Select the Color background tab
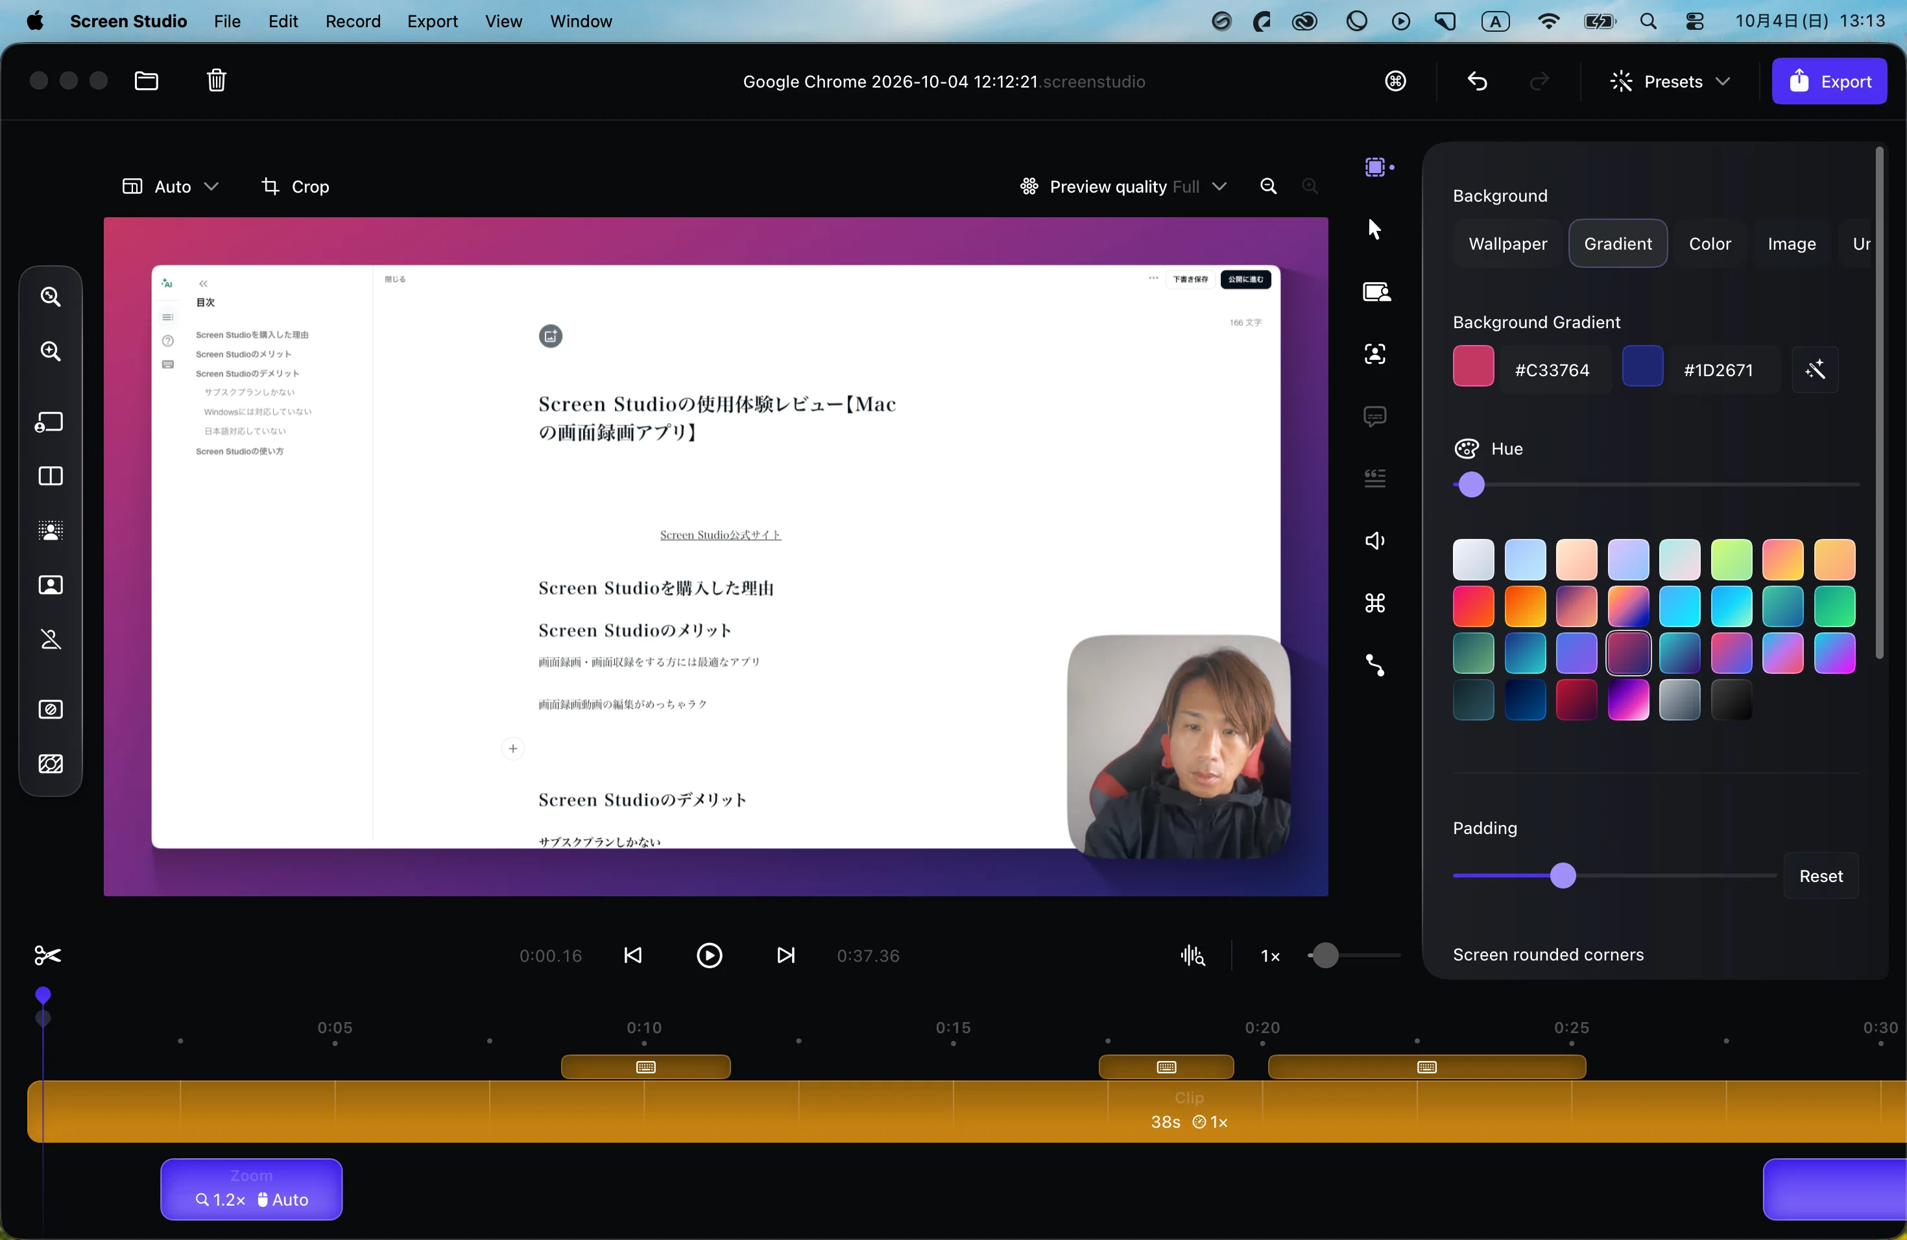Viewport: 1907px width, 1240px height. [x=1709, y=243]
